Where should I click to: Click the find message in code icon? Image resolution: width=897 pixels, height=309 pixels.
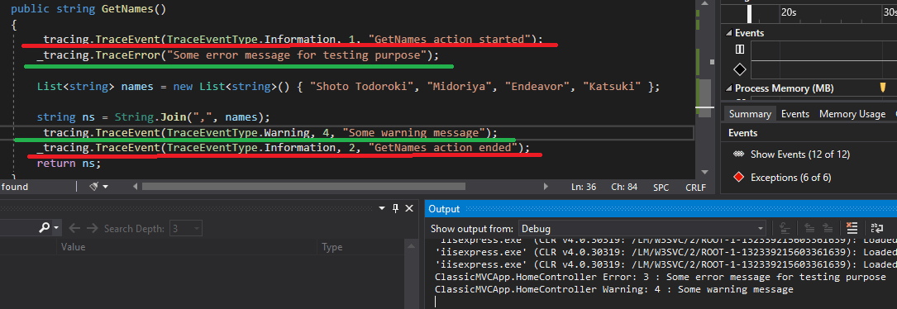(785, 228)
